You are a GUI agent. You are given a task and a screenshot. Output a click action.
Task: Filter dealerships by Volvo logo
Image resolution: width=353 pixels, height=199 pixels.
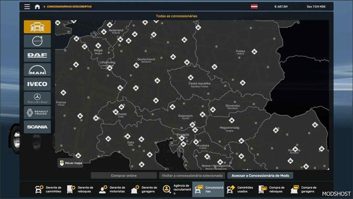point(38,41)
